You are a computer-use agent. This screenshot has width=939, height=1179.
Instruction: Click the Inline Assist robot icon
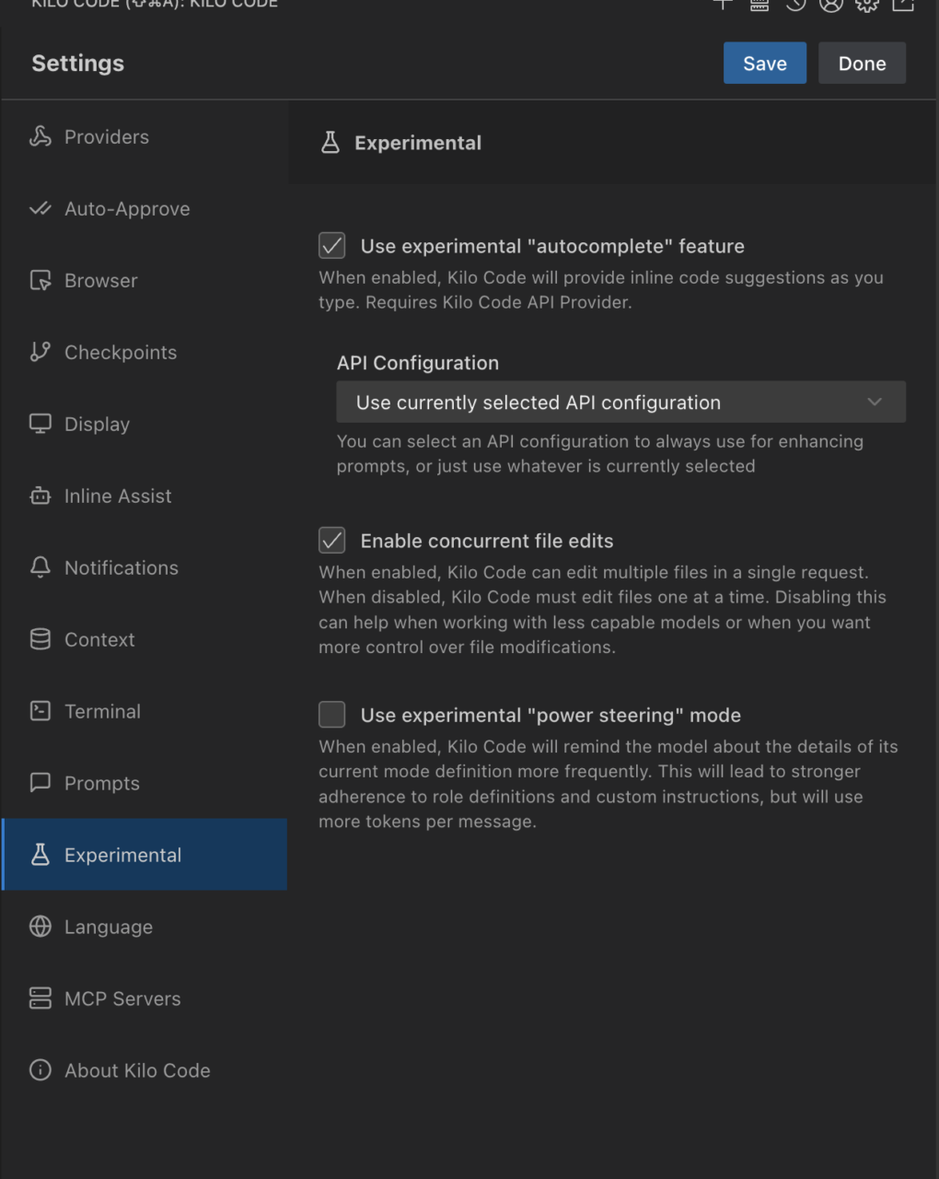click(41, 496)
